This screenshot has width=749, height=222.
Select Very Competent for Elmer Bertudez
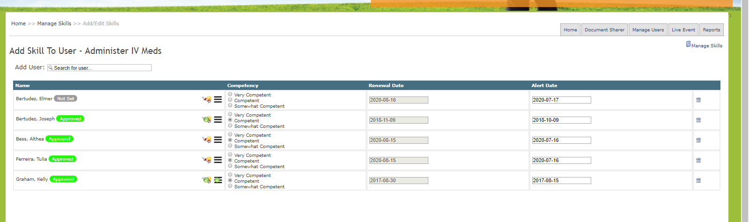pos(230,94)
